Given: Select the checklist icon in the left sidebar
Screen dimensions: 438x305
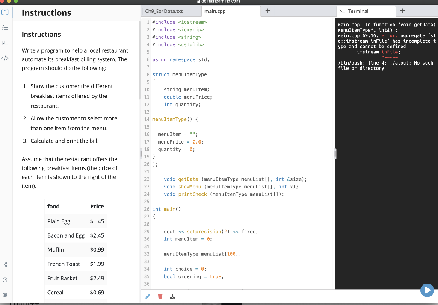Looking at the screenshot, I should point(5,27).
